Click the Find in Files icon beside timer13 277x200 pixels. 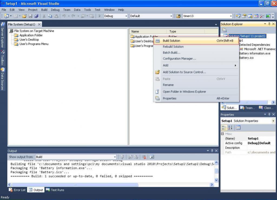(179, 16)
